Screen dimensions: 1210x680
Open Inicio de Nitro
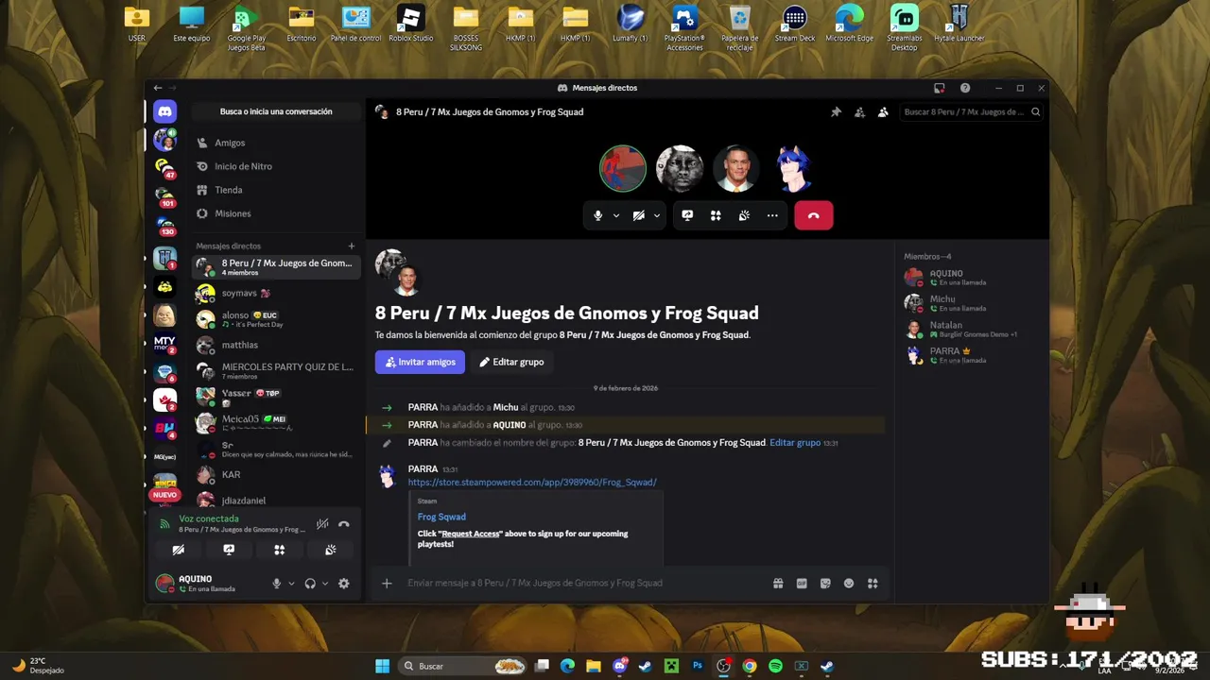[276, 166]
